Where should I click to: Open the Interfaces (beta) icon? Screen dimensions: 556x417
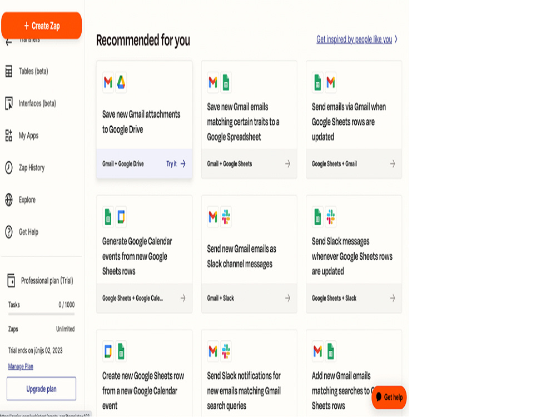pyautogui.click(x=9, y=103)
